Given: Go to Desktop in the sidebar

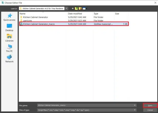Looking at the screenshot, I should click(9, 28).
